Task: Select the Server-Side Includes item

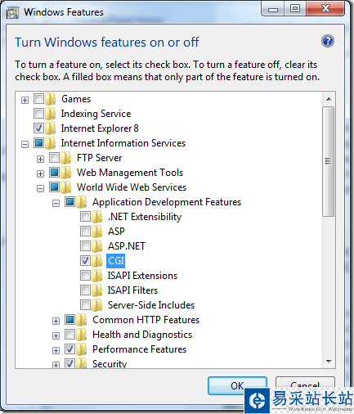Action: click(151, 305)
